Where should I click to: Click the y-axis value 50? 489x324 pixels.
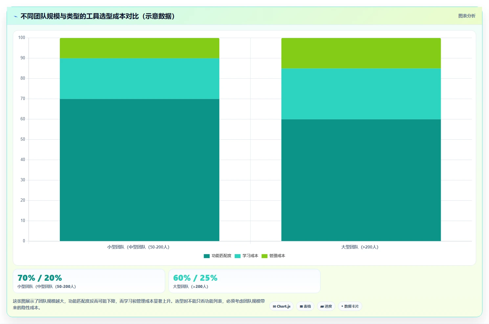point(23,139)
